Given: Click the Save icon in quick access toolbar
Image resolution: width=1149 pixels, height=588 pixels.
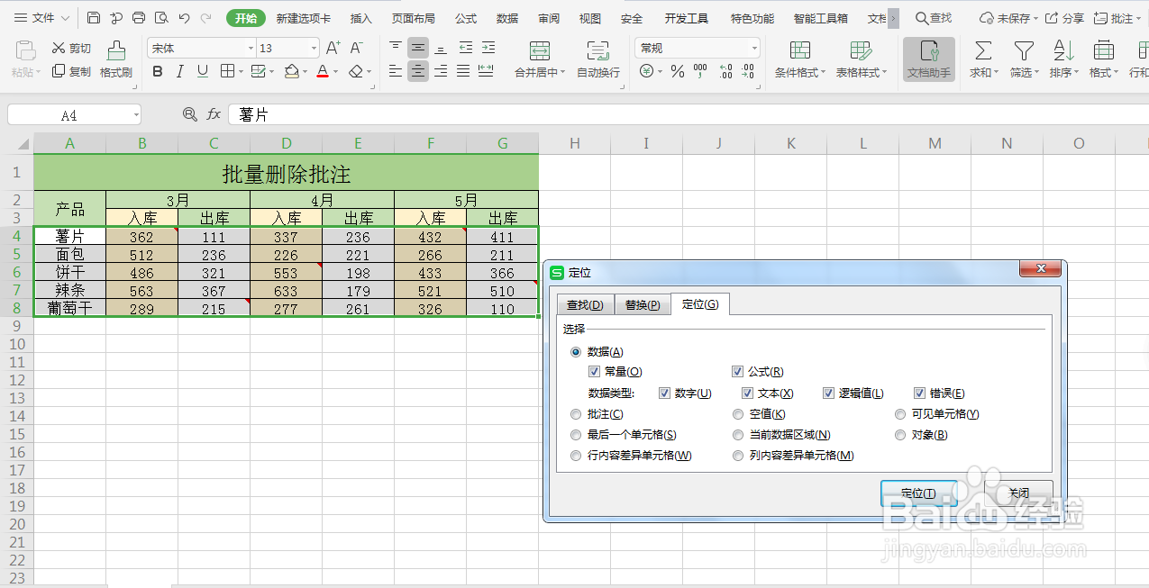Looking at the screenshot, I should tap(95, 18).
